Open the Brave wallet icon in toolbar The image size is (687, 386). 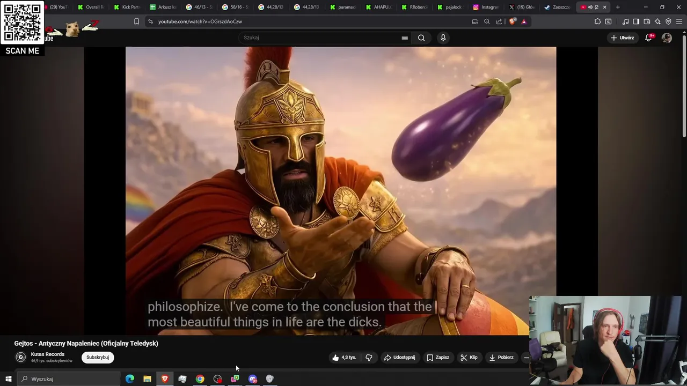(647, 21)
